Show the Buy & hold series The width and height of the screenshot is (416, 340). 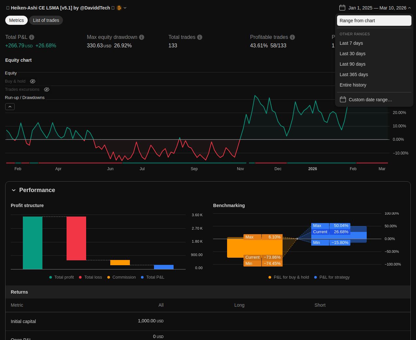[x=33, y=81]
